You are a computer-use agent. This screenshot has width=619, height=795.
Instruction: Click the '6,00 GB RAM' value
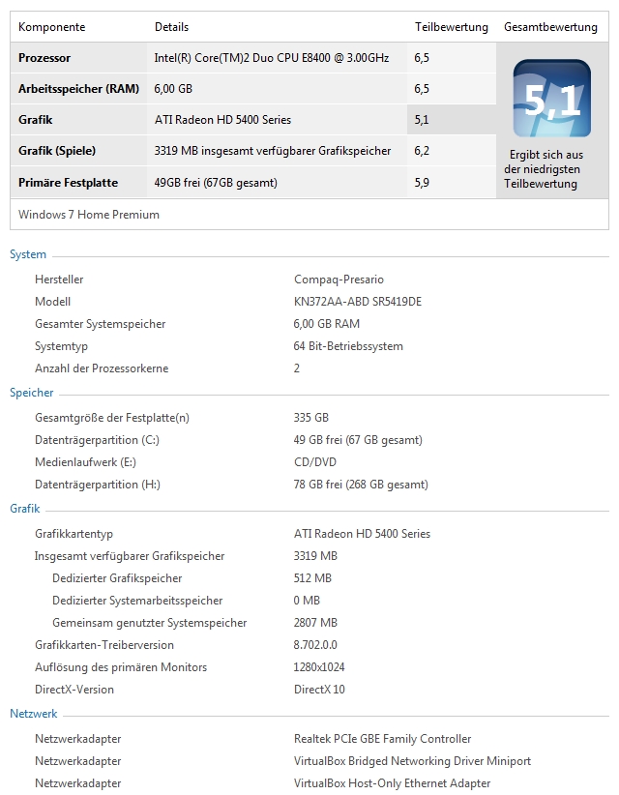327,324
